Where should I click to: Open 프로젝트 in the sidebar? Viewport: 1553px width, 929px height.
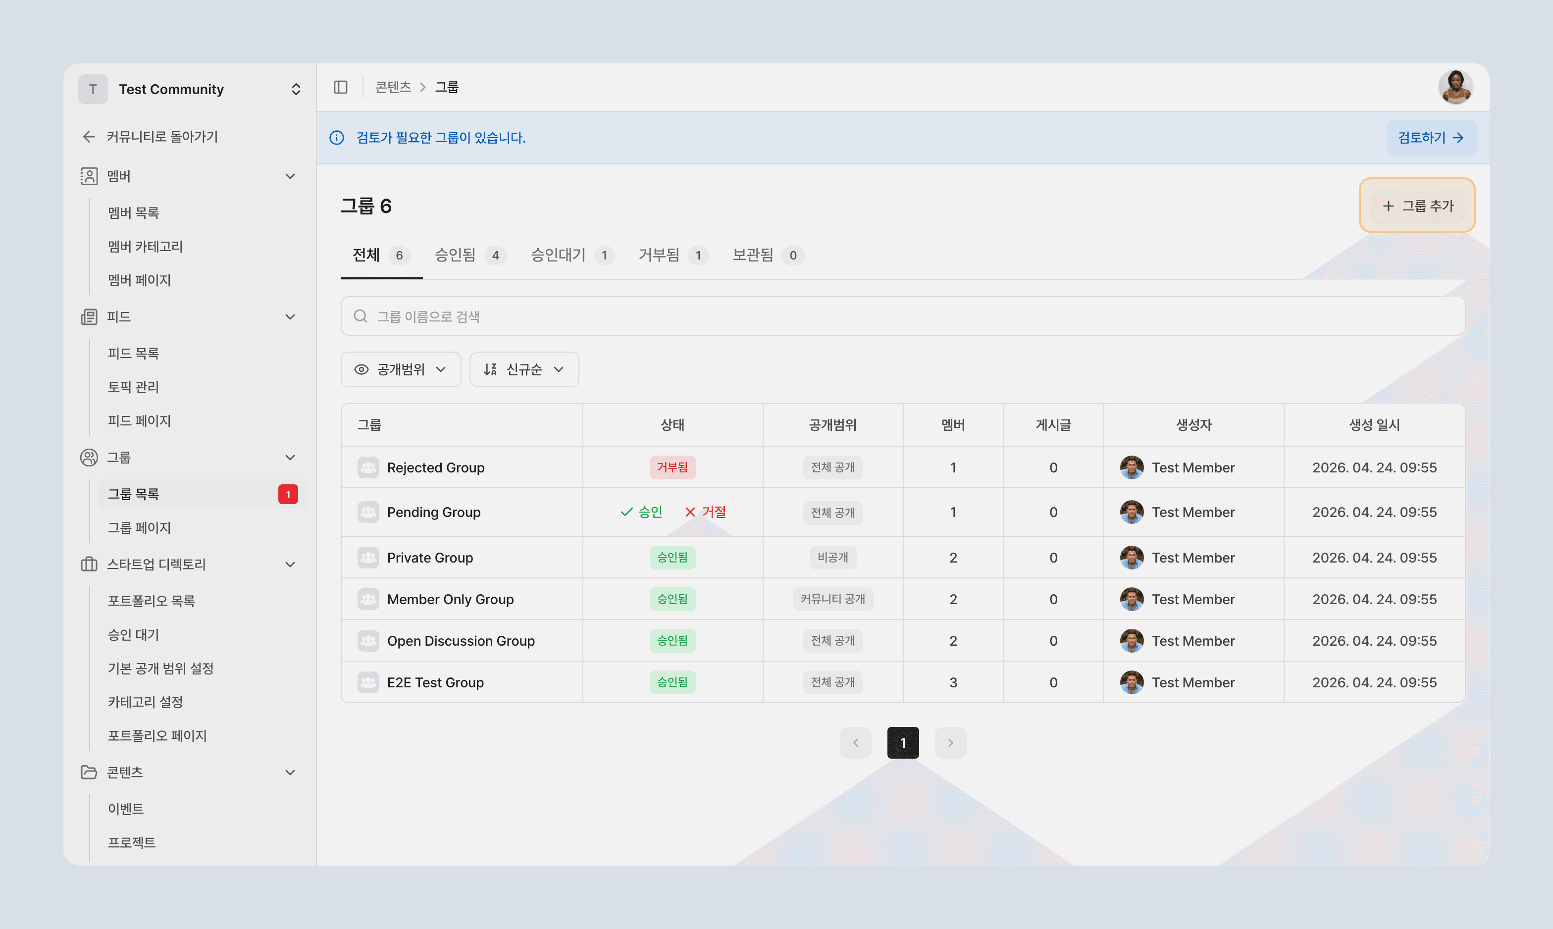click(x=131, y=843)
